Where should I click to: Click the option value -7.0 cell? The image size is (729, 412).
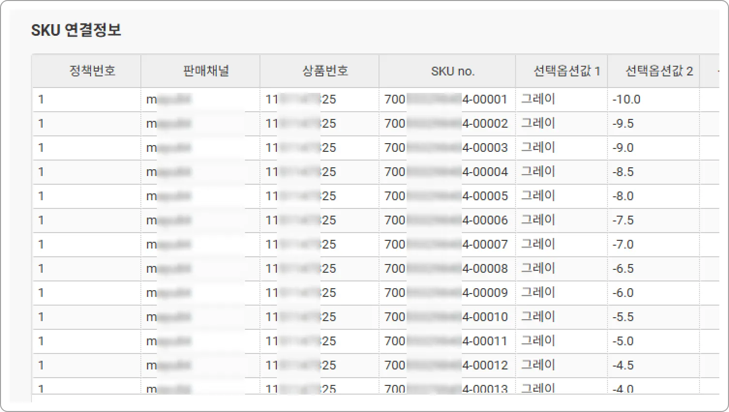pyautogui.click(x=653, y=245)
